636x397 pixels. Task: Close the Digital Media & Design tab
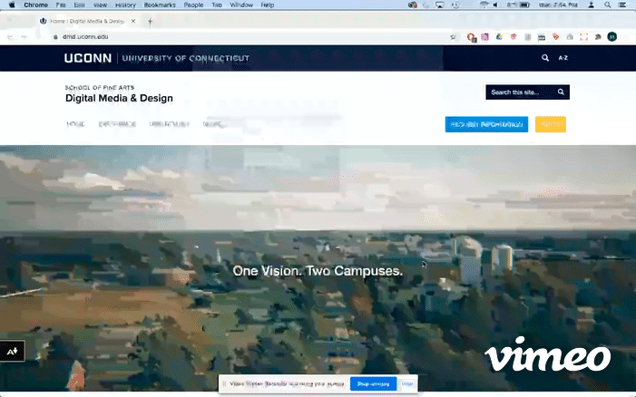[133, 21]
